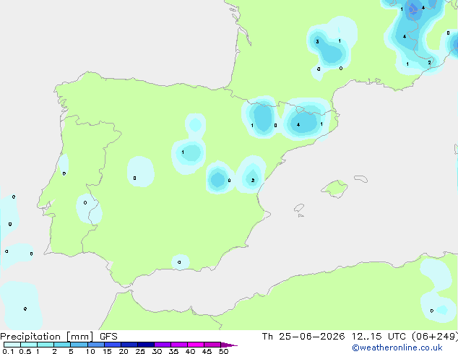Screen dimensions: 458x354
Task: Click Ibiza island on the map
Action: coord(299,208)
